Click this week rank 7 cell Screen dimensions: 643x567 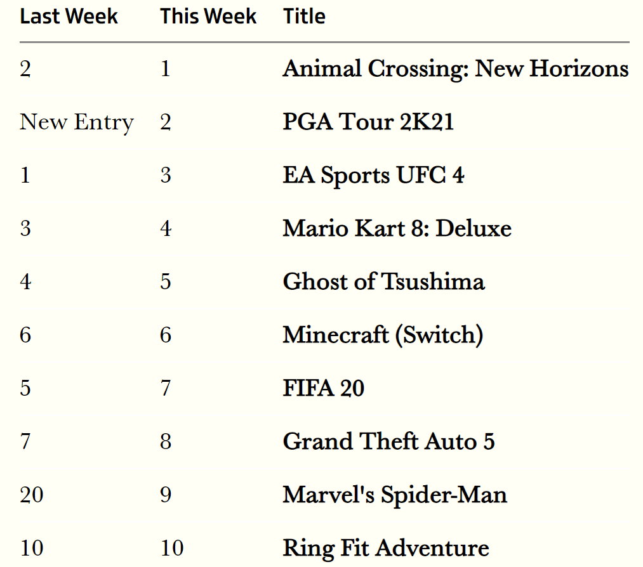166,388
